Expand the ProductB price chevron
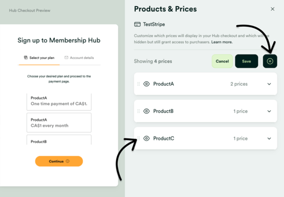Screen dimensions: 284x197 pos(269,111)
